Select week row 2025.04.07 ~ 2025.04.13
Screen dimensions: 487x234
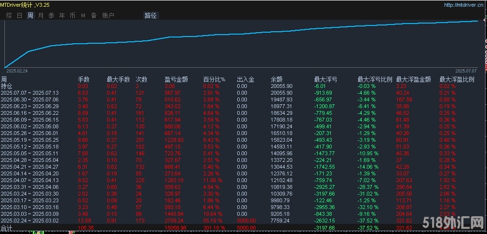[x=243, y=180]
